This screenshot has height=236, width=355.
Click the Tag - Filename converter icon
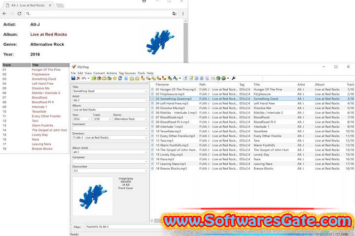coord(143,78)
